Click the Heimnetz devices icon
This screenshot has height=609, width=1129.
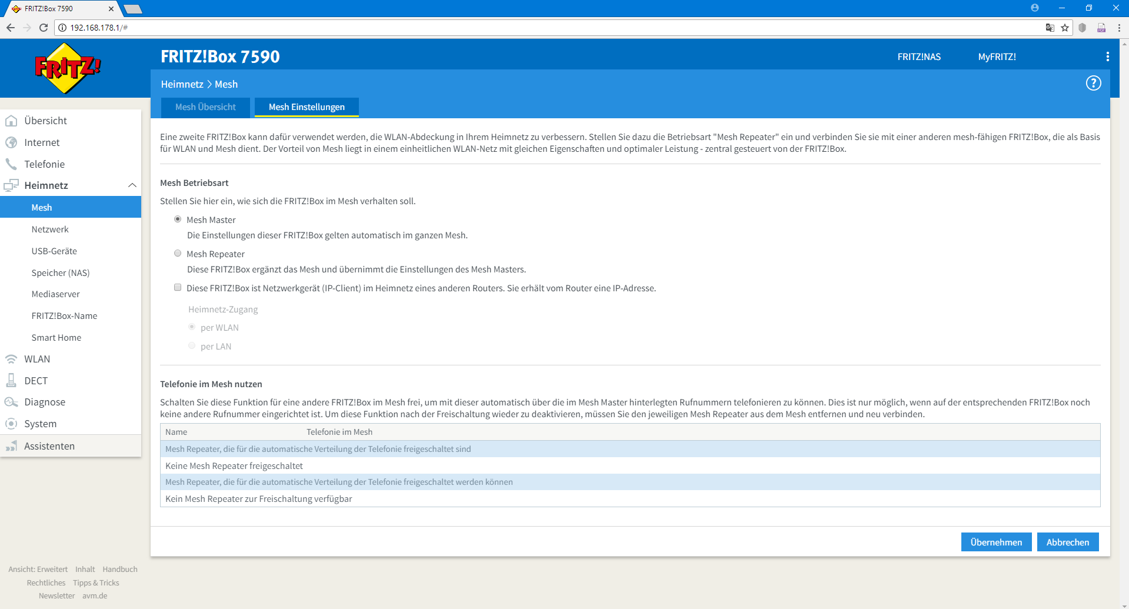[x=11, y=185]
